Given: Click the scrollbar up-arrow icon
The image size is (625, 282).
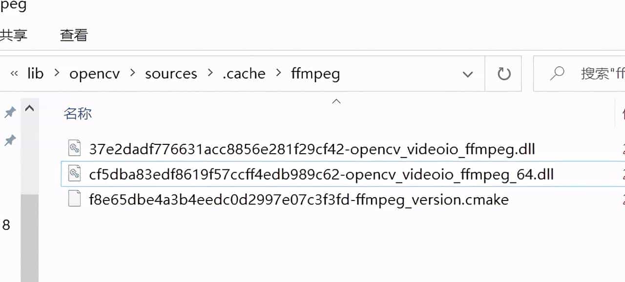Looking at the screenshot, I should tap(30, 108).
